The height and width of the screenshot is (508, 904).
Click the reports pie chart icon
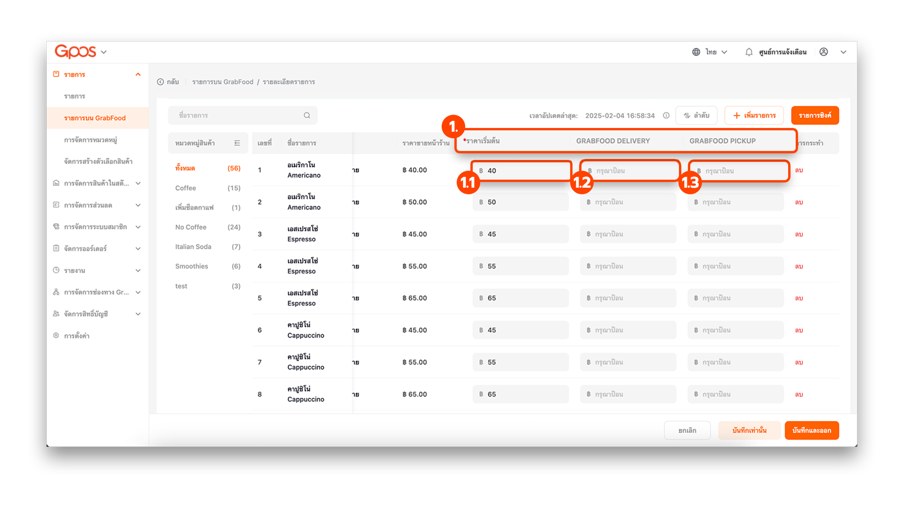[56, 270]
